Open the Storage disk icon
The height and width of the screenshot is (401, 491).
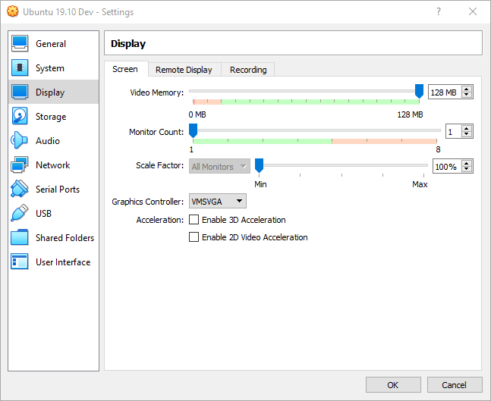(x=20, y=116)
